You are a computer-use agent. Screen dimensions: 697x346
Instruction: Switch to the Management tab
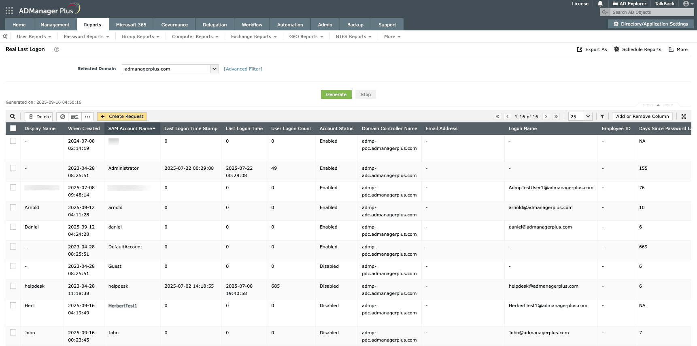(55, 25)
